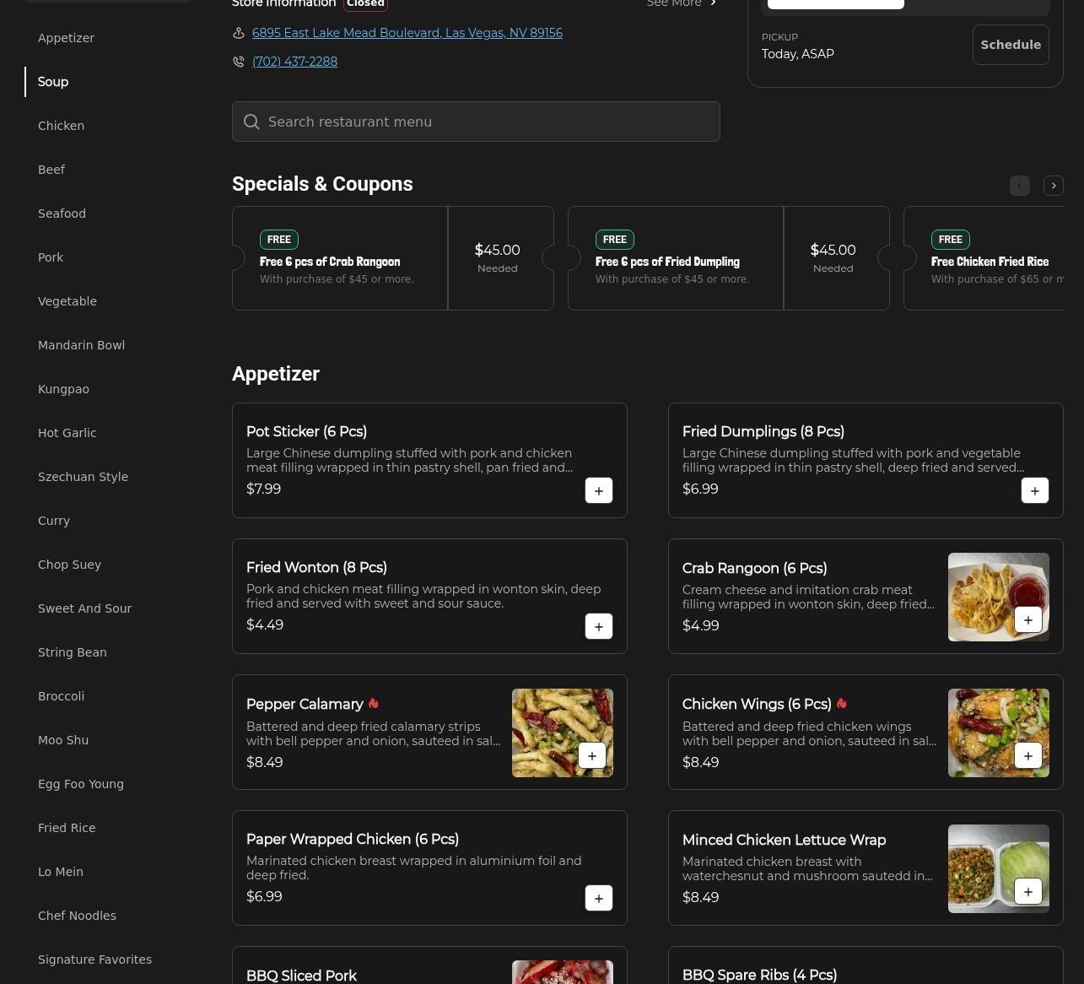Click the Schedule pickup button

click(1010, 45)
